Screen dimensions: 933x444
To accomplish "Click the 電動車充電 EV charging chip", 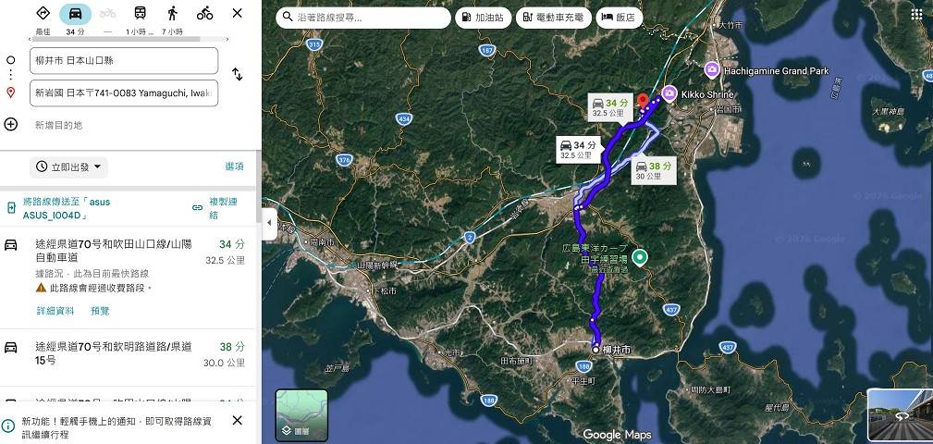I will click(x=554, y=18).
